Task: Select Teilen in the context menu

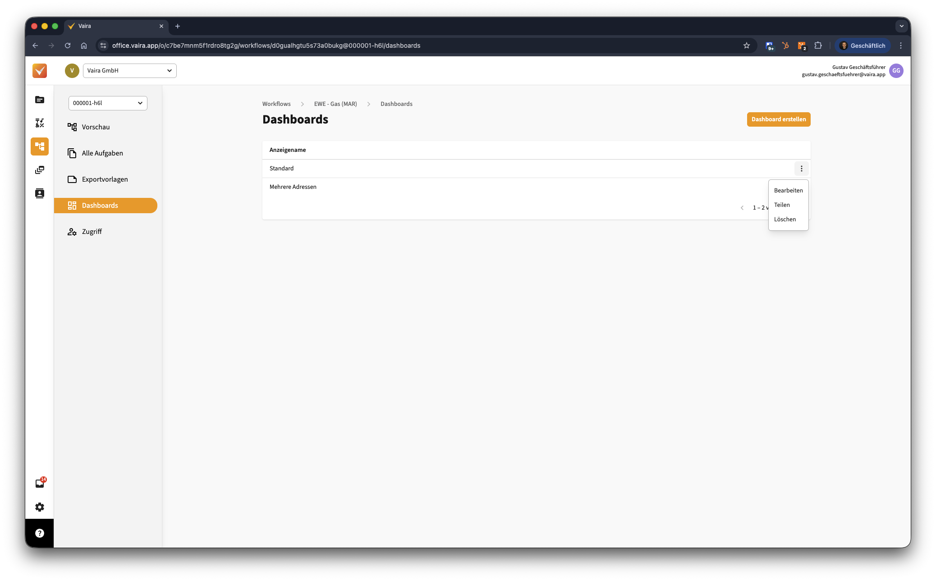Action: 782,205
